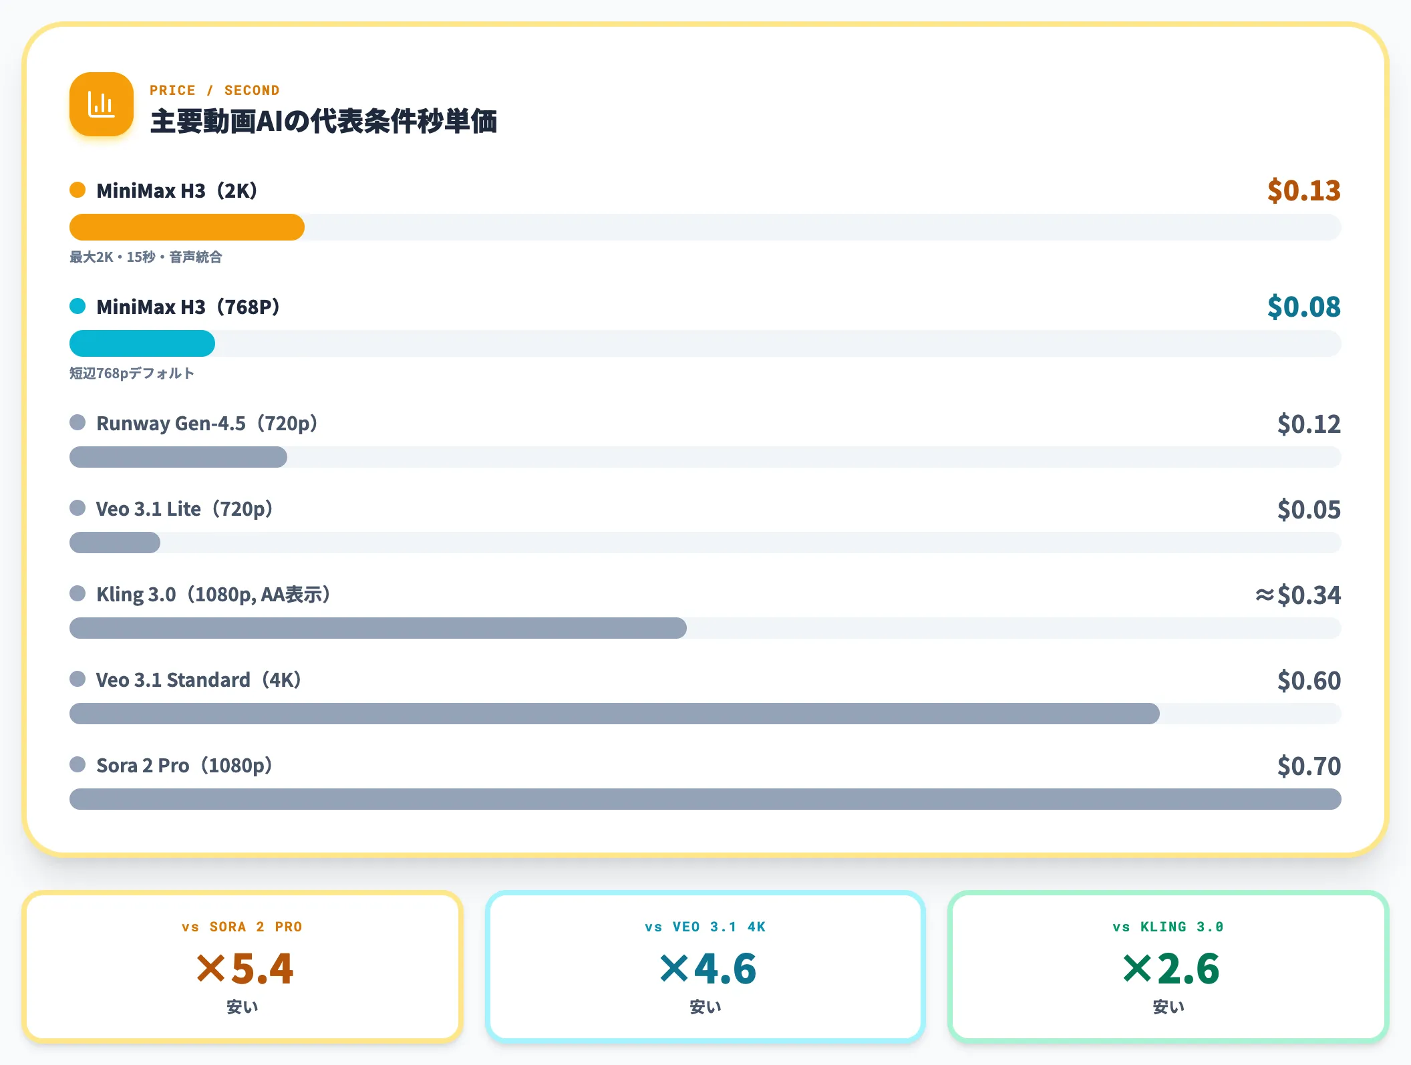Click the '$0.05' price value
1411x1065 pixels.
[1309, 509]
